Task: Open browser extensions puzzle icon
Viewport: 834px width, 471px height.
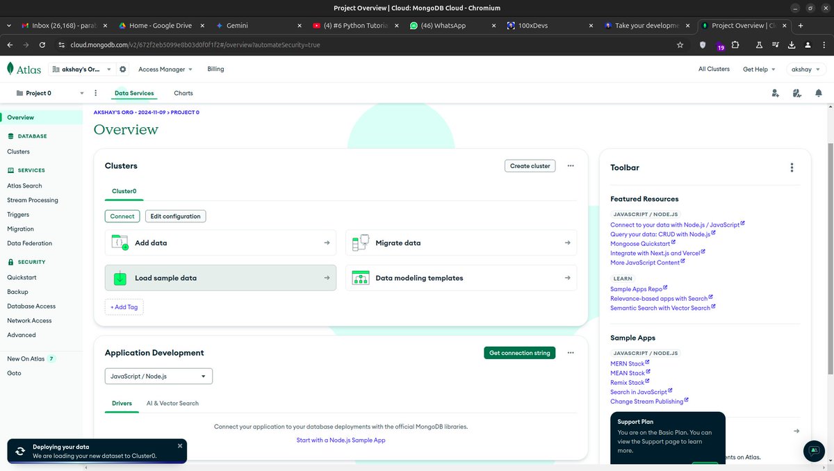Action: click(x=735, y=44)
